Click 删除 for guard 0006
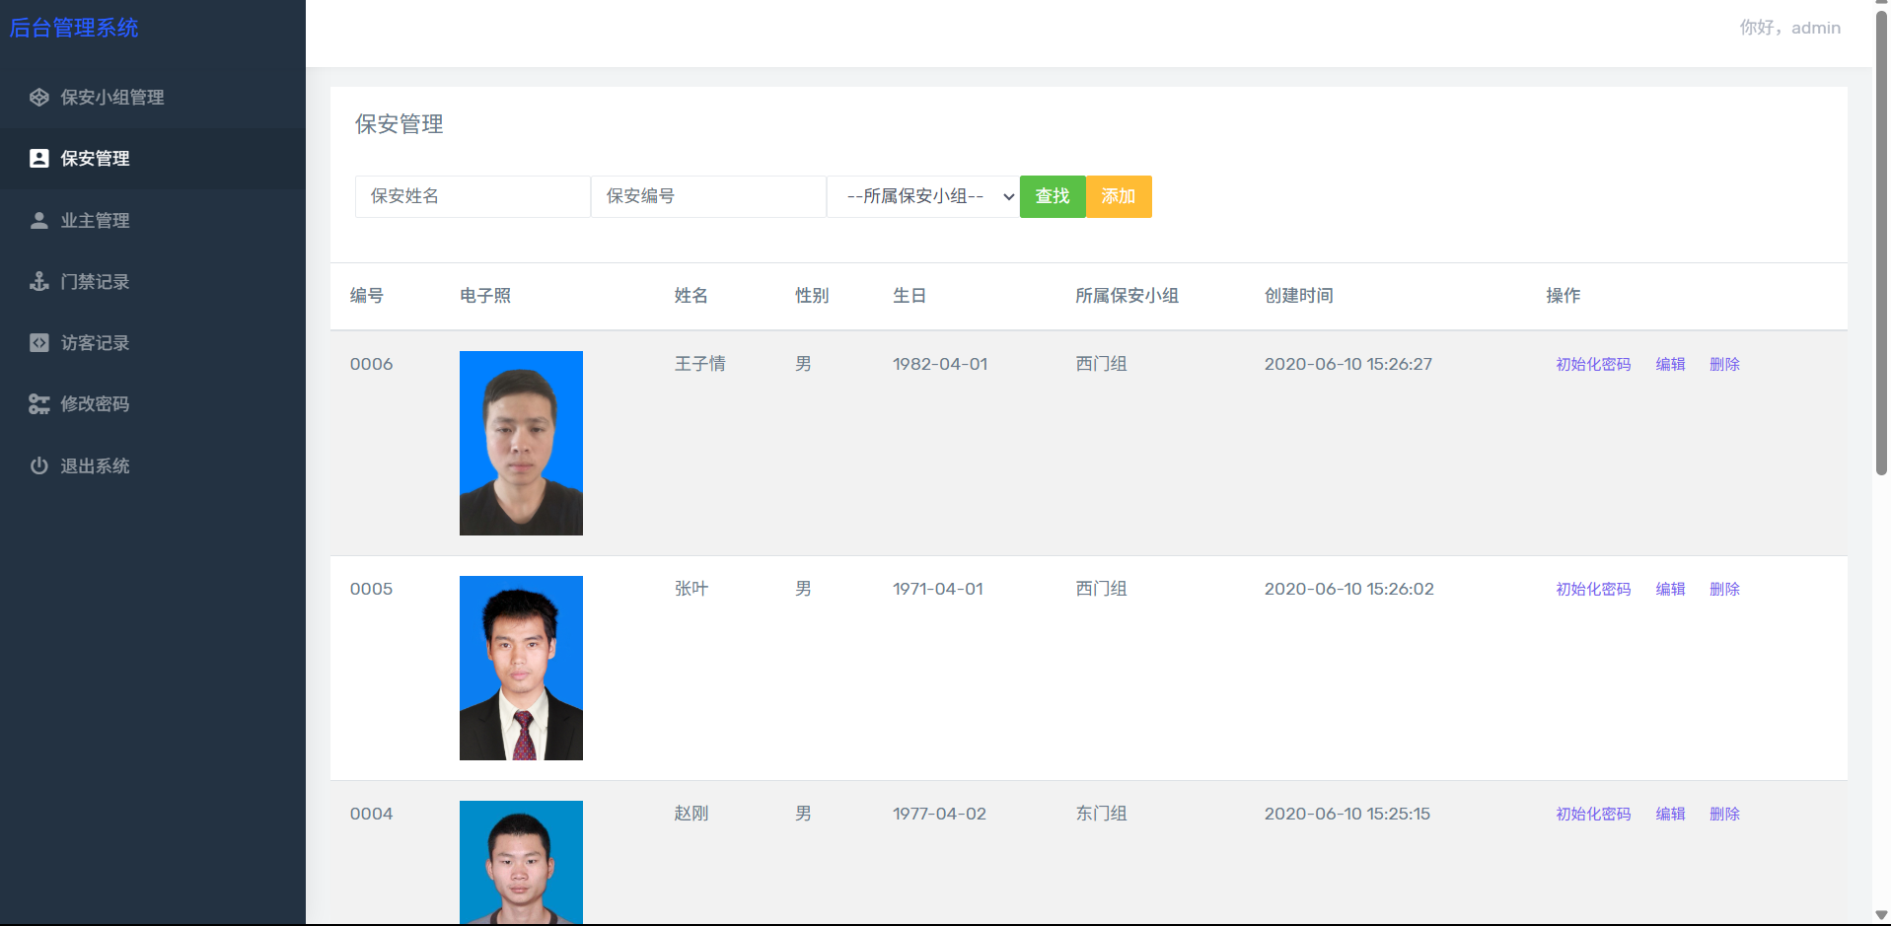 point(1724,364)
